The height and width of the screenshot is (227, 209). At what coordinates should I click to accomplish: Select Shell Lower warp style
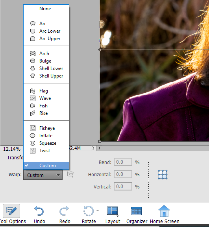tap(46, 68)
